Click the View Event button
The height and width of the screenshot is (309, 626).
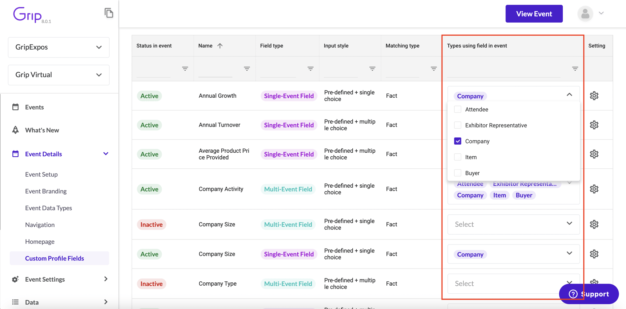click(534, 14)
